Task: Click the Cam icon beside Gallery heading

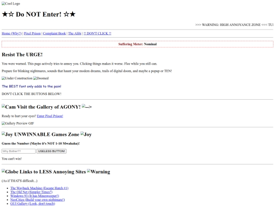Action: [9, 107]
